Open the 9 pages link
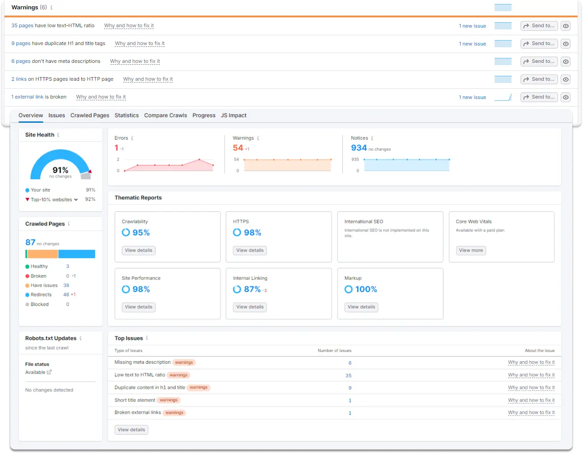The image size is (583, 453). pyautogui.click(x=21, y=44)
